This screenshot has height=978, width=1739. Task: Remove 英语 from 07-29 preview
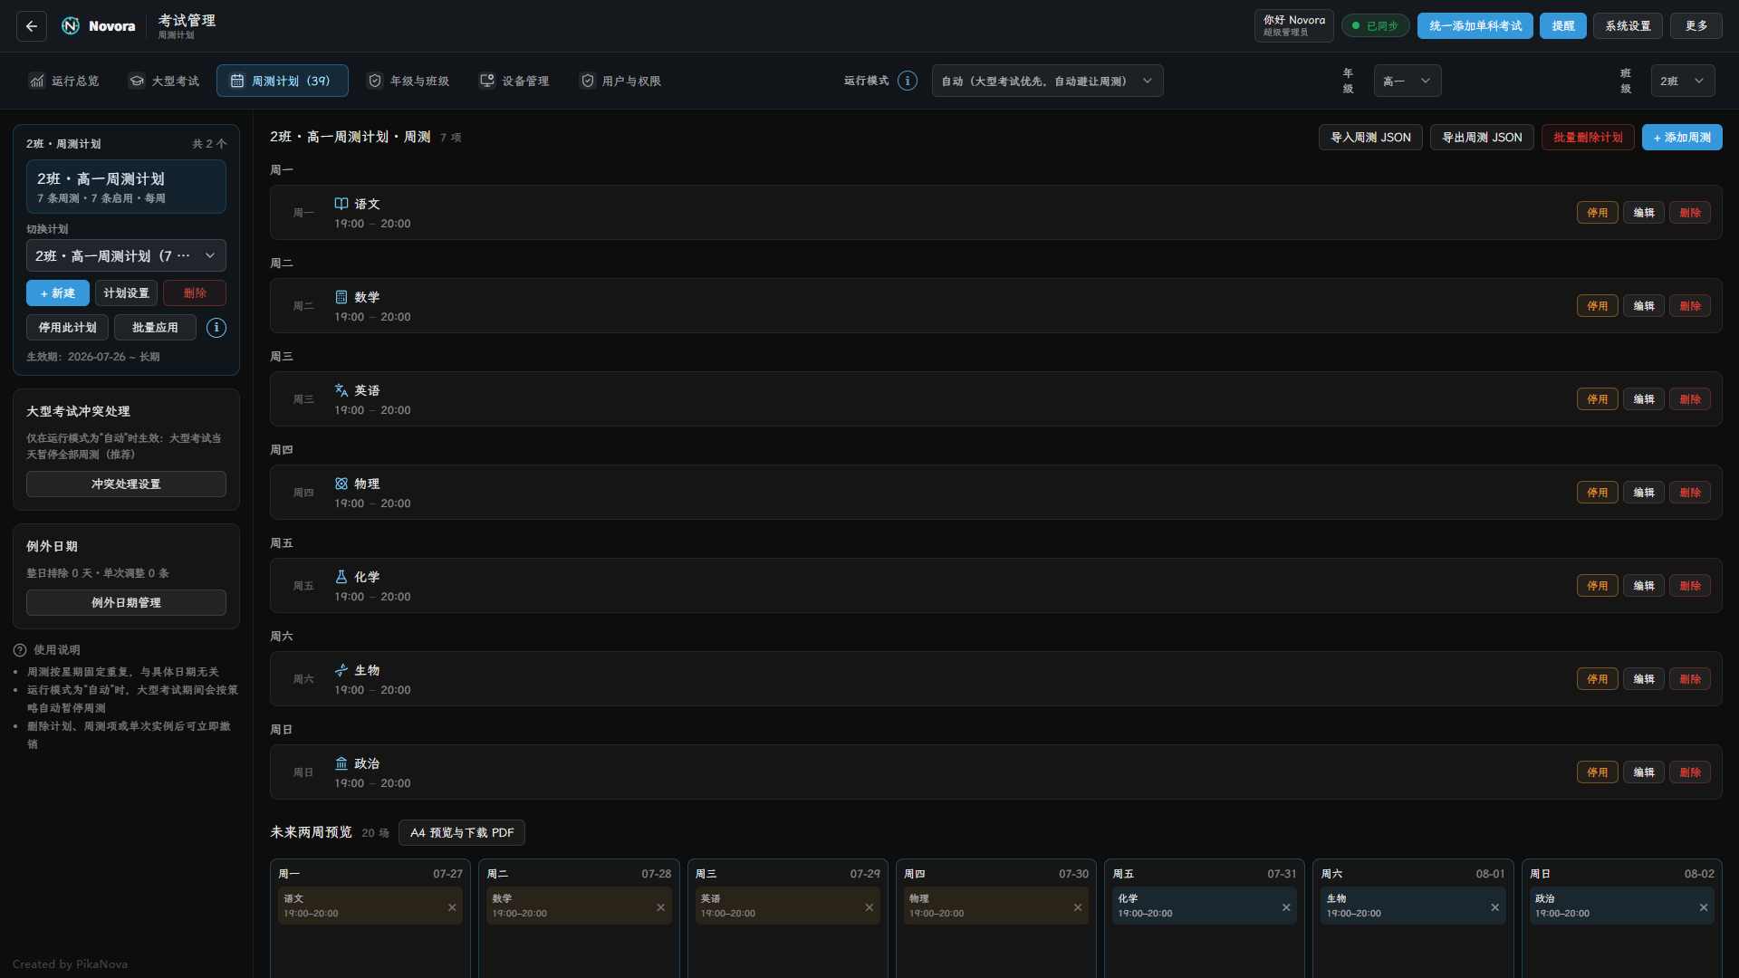869,907
